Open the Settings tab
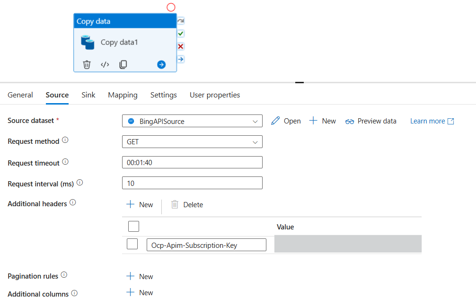 tap(164, 95)
